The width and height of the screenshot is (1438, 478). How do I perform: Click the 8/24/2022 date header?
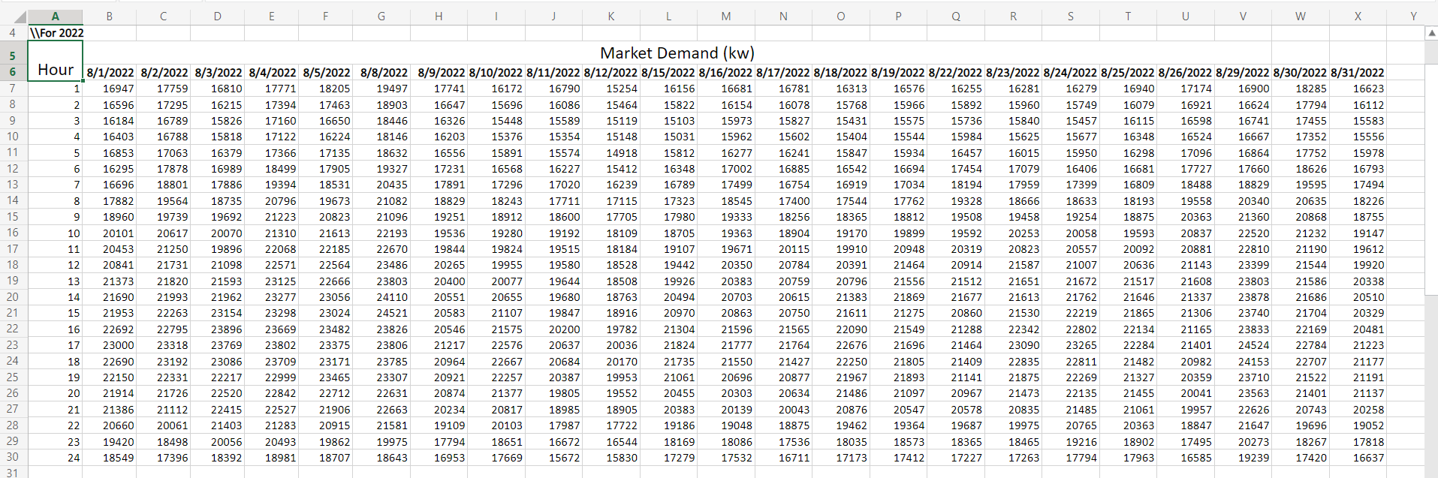1070,73
